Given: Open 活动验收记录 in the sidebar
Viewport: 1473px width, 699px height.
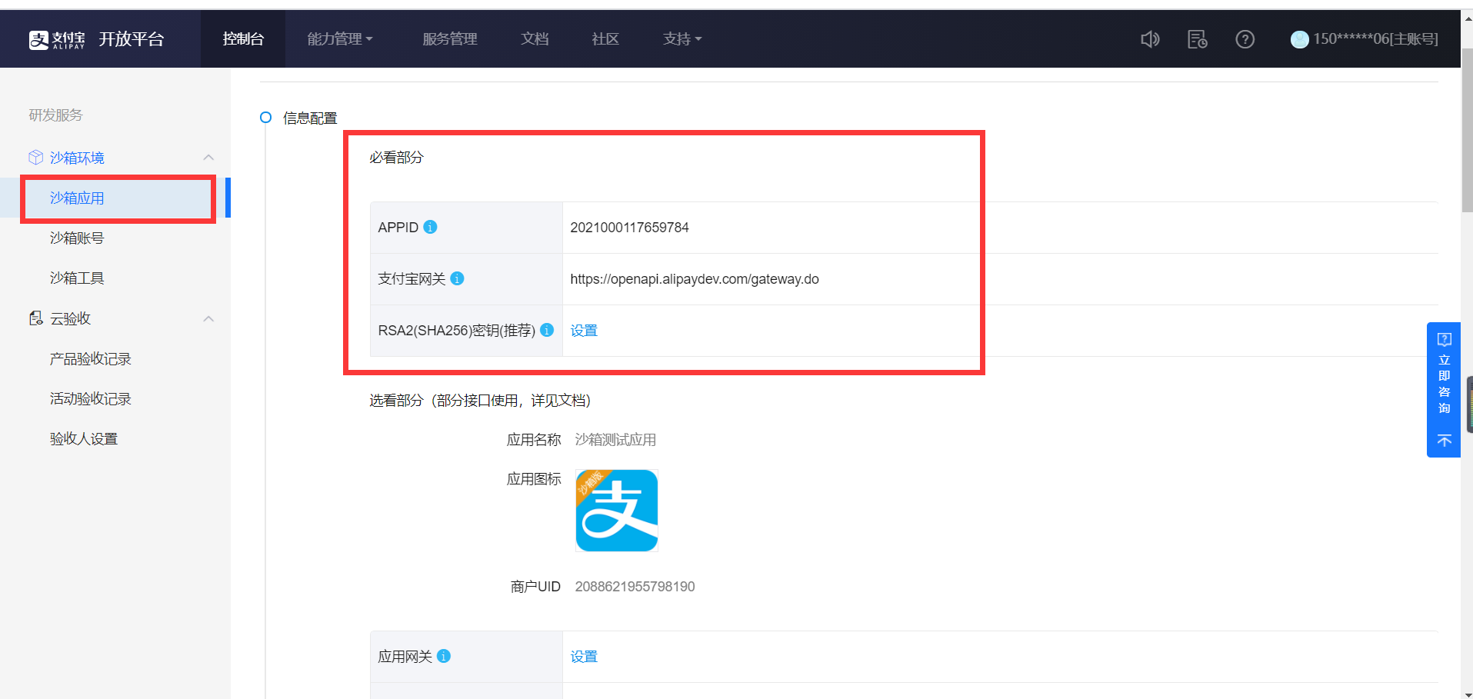Looking at the screenshot, I should pos(91,399).
